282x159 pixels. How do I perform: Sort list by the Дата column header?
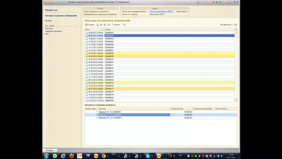pyautogui.click(x=94, y=30)
